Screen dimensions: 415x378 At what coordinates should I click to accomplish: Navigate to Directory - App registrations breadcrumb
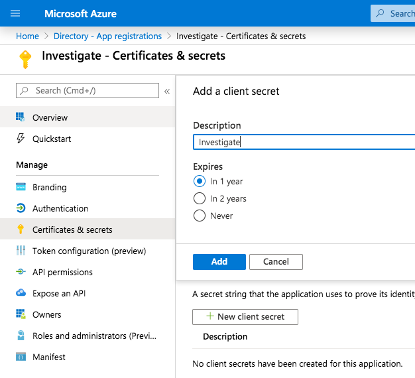pos(107,36)
